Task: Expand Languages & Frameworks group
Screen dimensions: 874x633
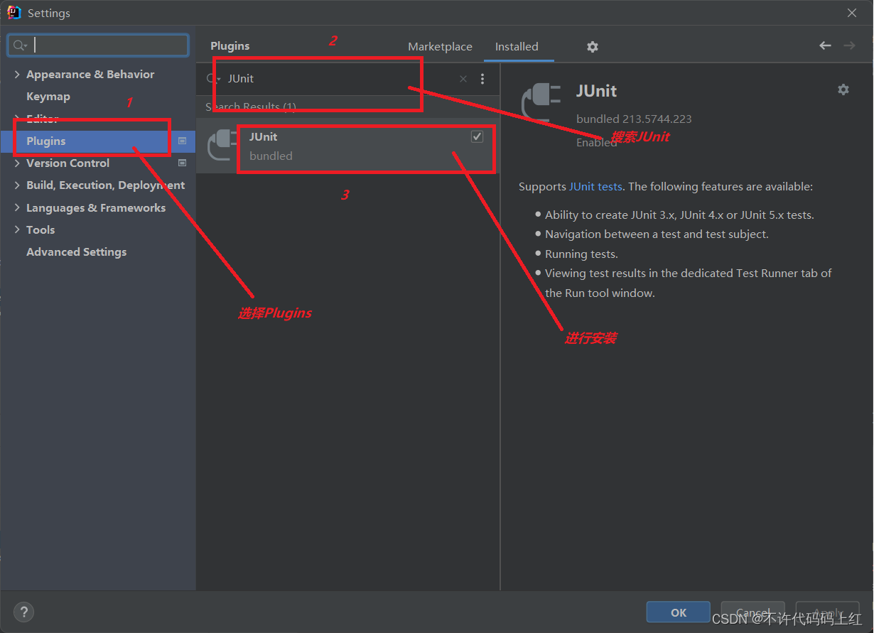Action: (x=17, y=207)
